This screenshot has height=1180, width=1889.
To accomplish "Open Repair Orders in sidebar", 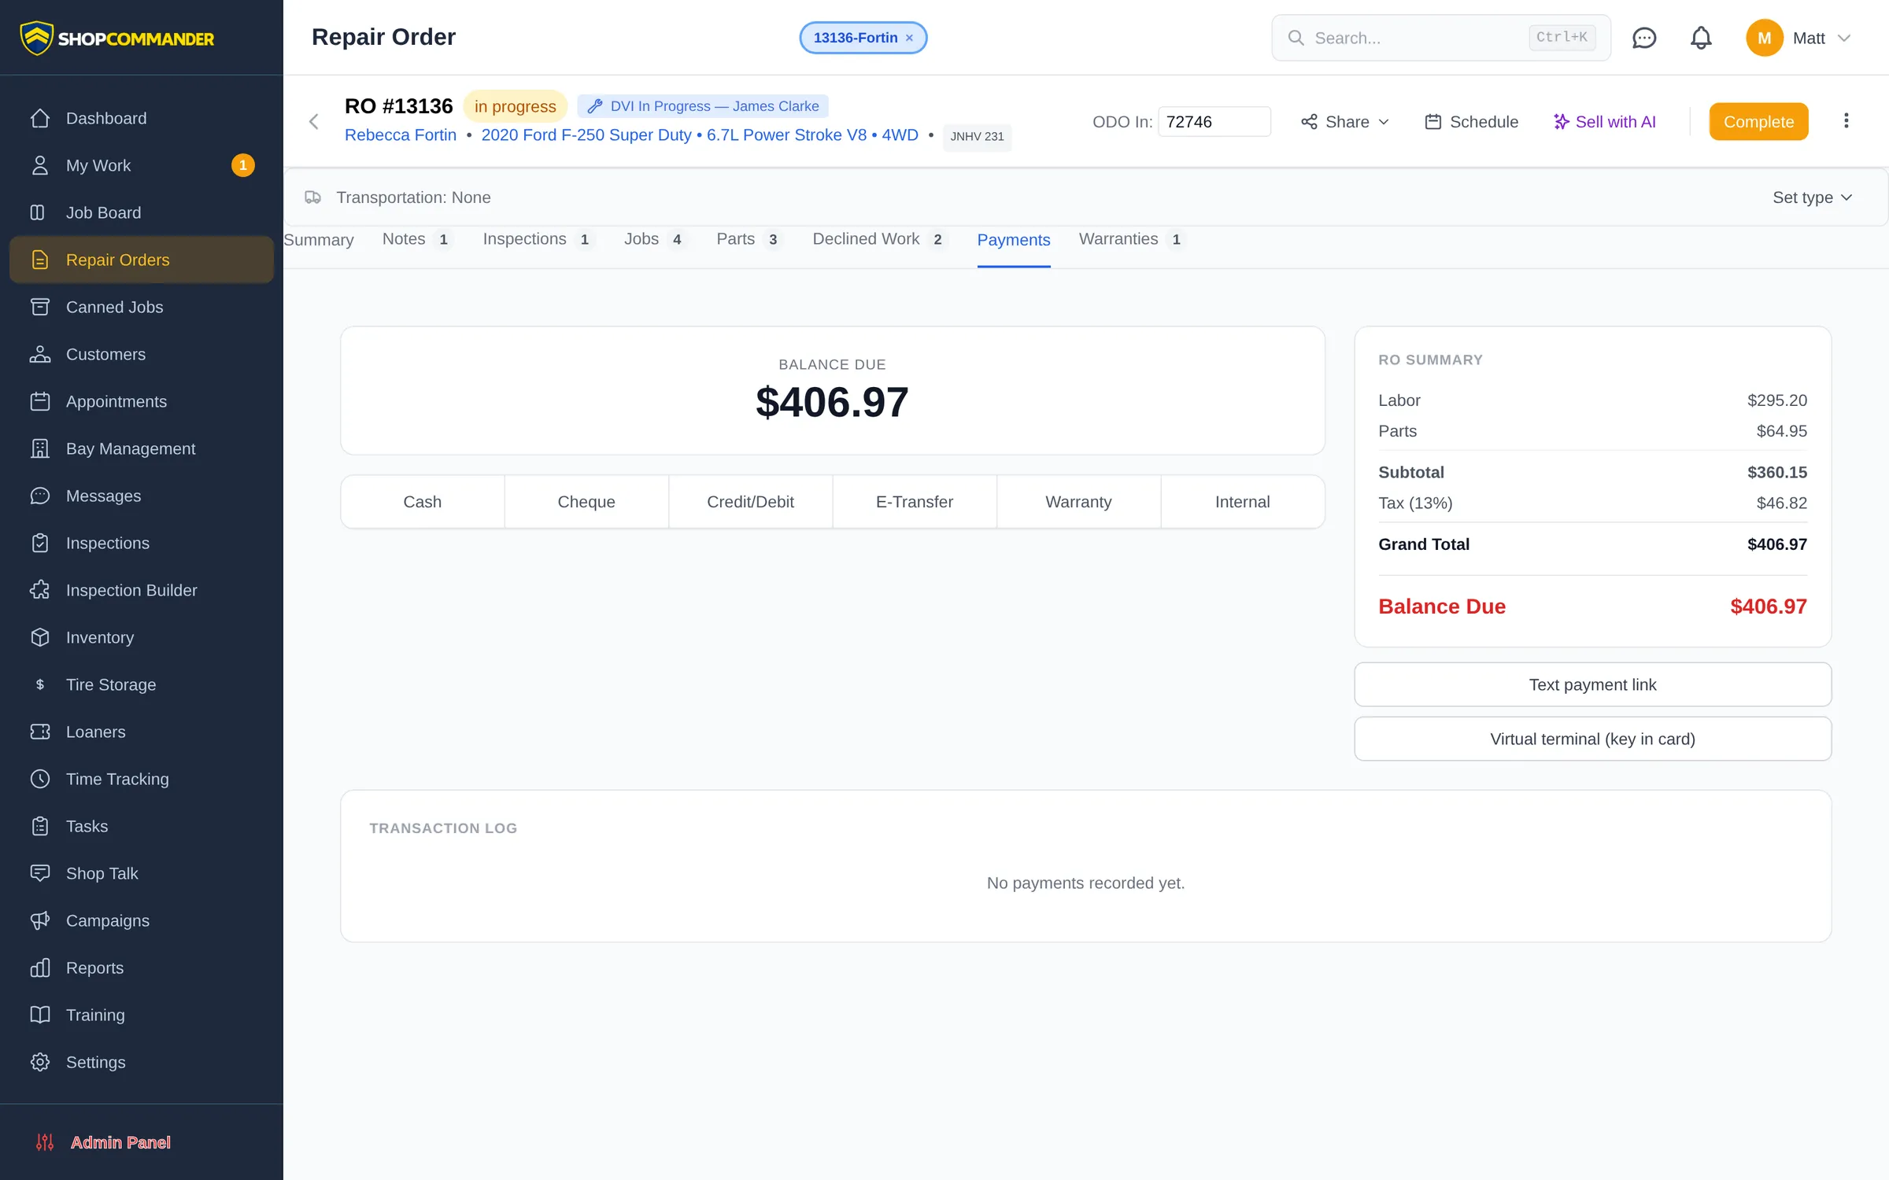I will 142,260.
